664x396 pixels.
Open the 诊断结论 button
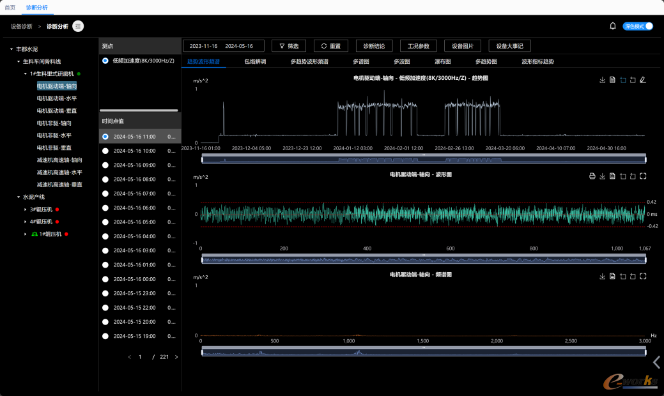coord(374,46)
